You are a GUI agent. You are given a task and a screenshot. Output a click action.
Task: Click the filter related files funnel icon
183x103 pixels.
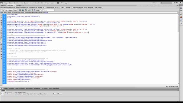(x=178, y=8)
